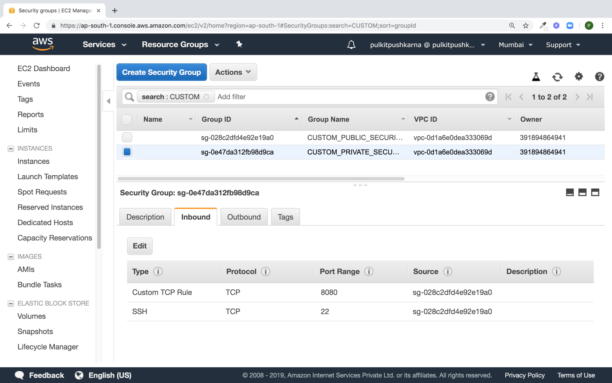
Task: Go to first page of results
Action: (508, 97)
